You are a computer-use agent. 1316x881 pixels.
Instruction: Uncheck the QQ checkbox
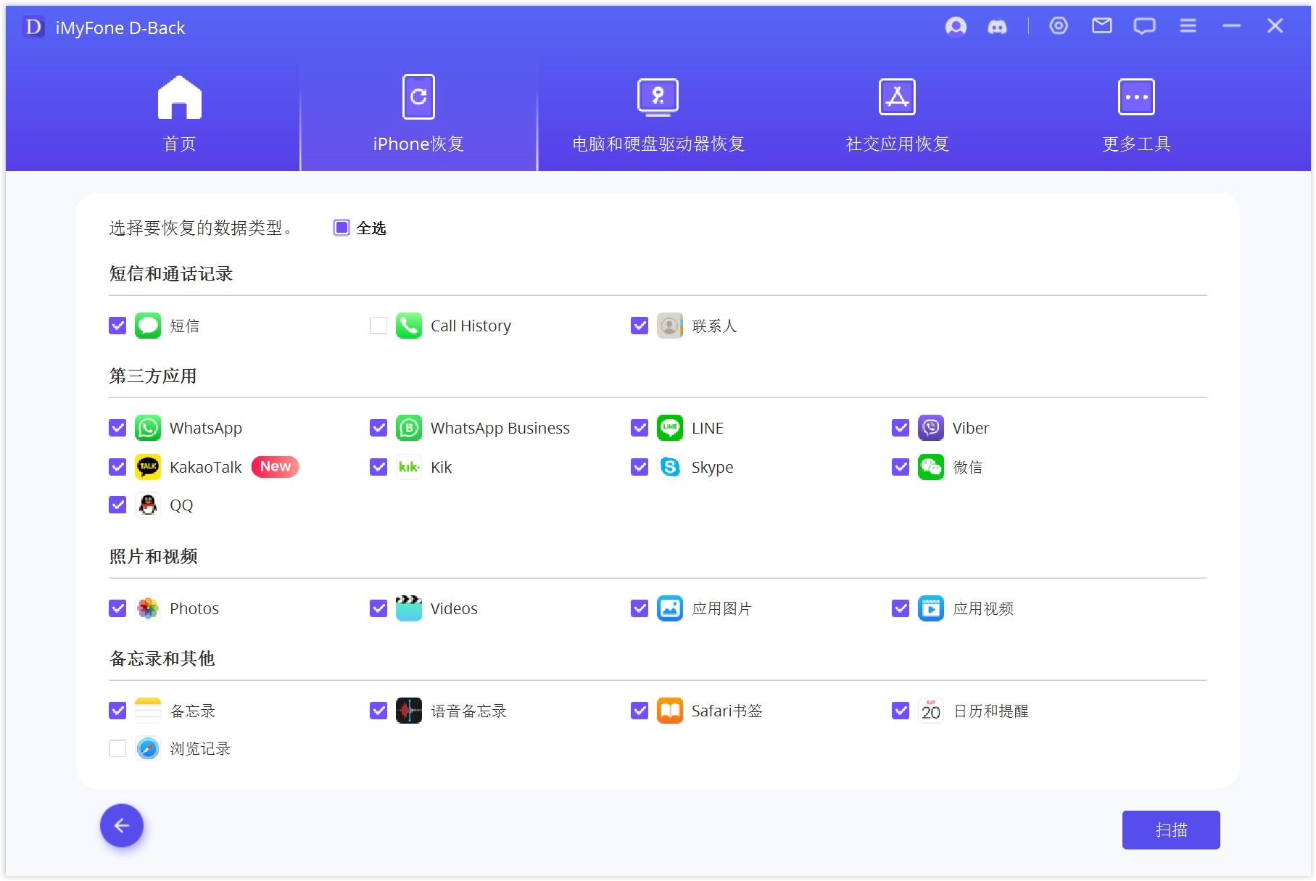pyautogui.click(x=117, y=505)
